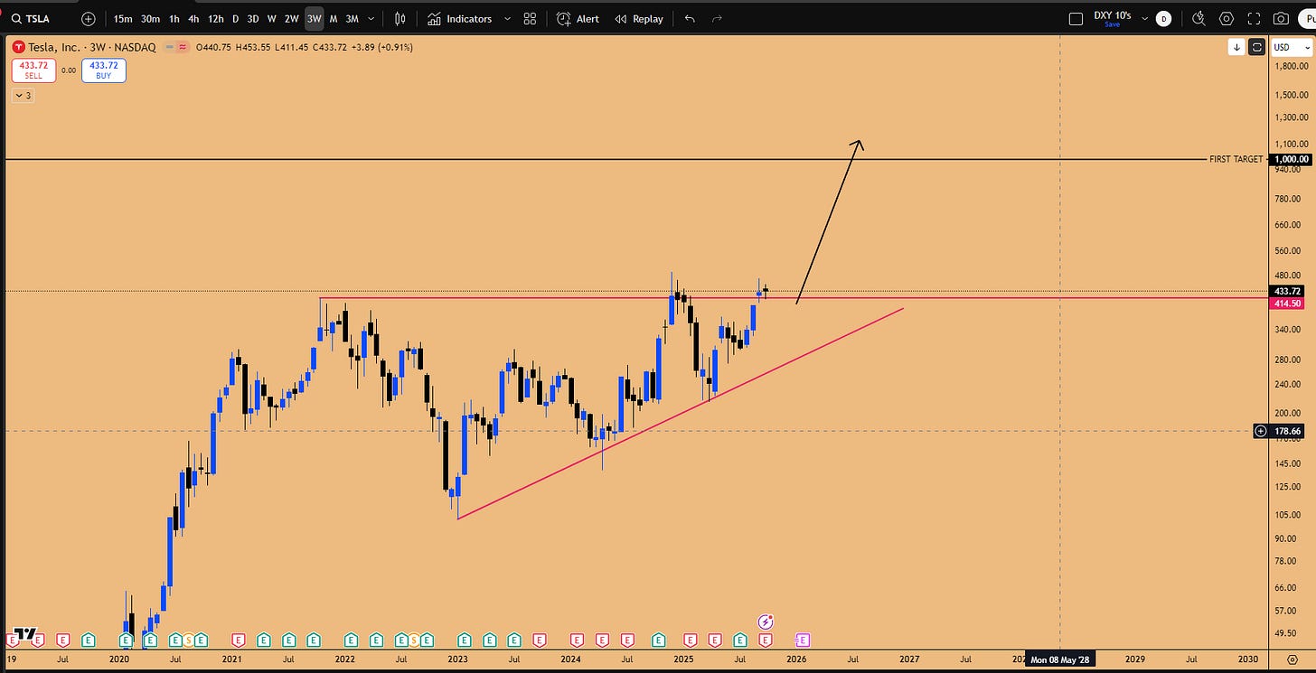Open the candlestick chart type selector
Screen dimensions: 1316x673
[399, 18]
